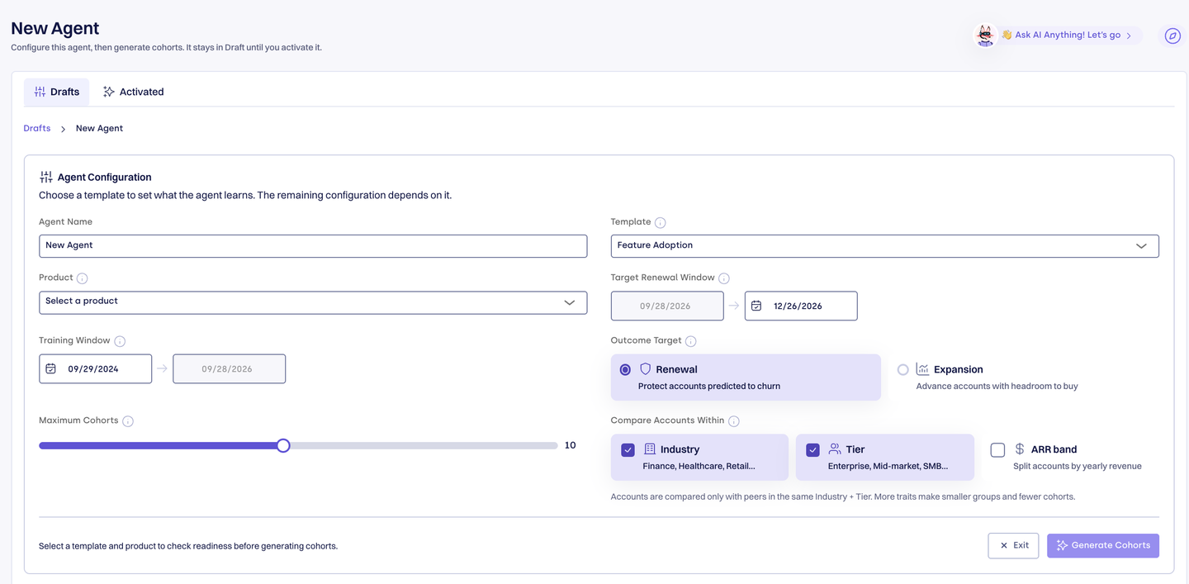Click the info icon beside Outcome Target
Viewport: 1189px width, 584px height.
coord(691,341)
